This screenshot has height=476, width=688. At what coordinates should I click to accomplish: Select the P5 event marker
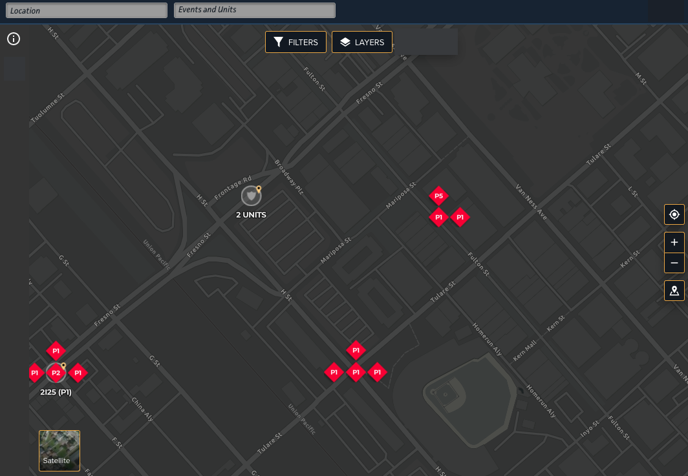tap(438, 196)
